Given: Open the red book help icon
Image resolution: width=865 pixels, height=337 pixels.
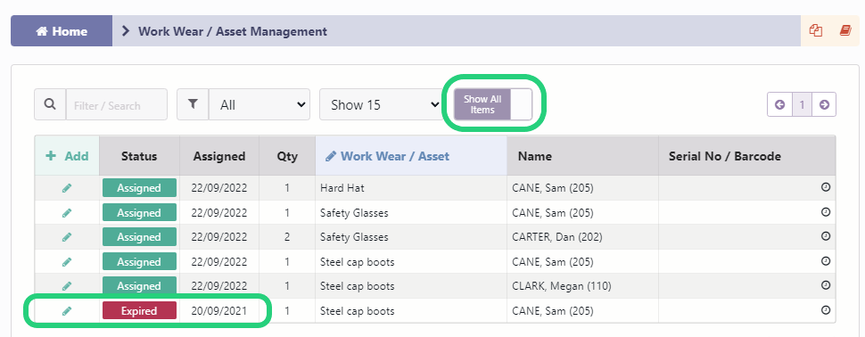Looking at the screenshot, I should [845, 31].
